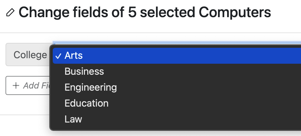Click the plus icon in Add Field
The width and height of the screenshot is (301, 136).
[x=16, y=85]
